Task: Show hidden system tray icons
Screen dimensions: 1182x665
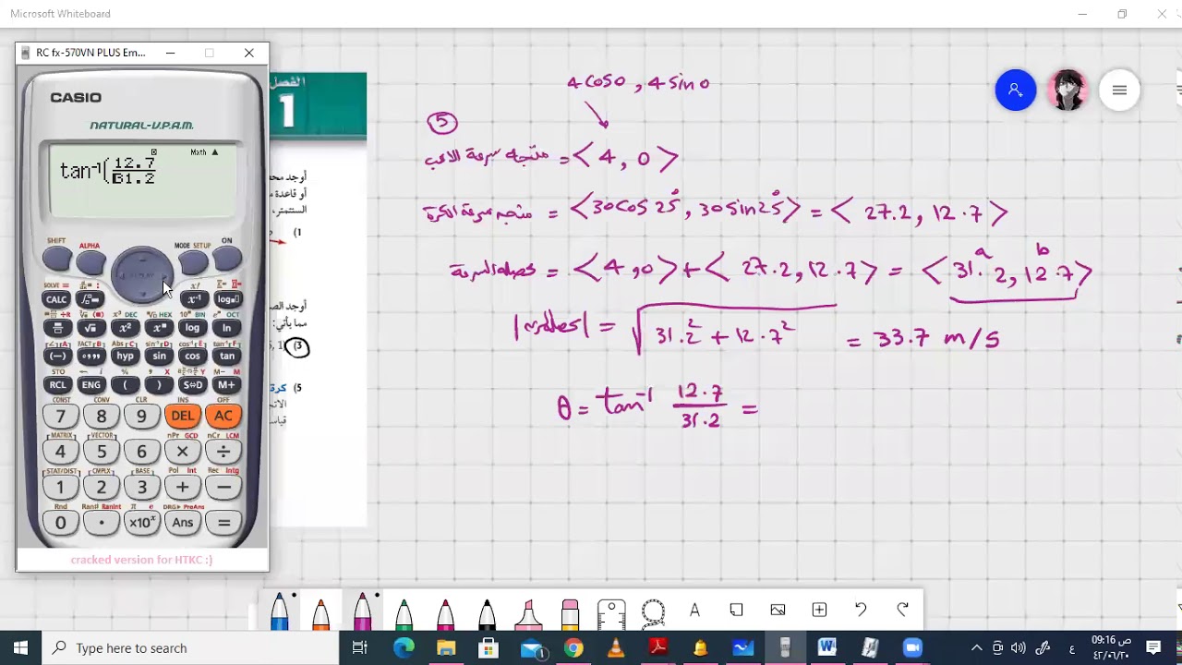Action: (976, 648)
